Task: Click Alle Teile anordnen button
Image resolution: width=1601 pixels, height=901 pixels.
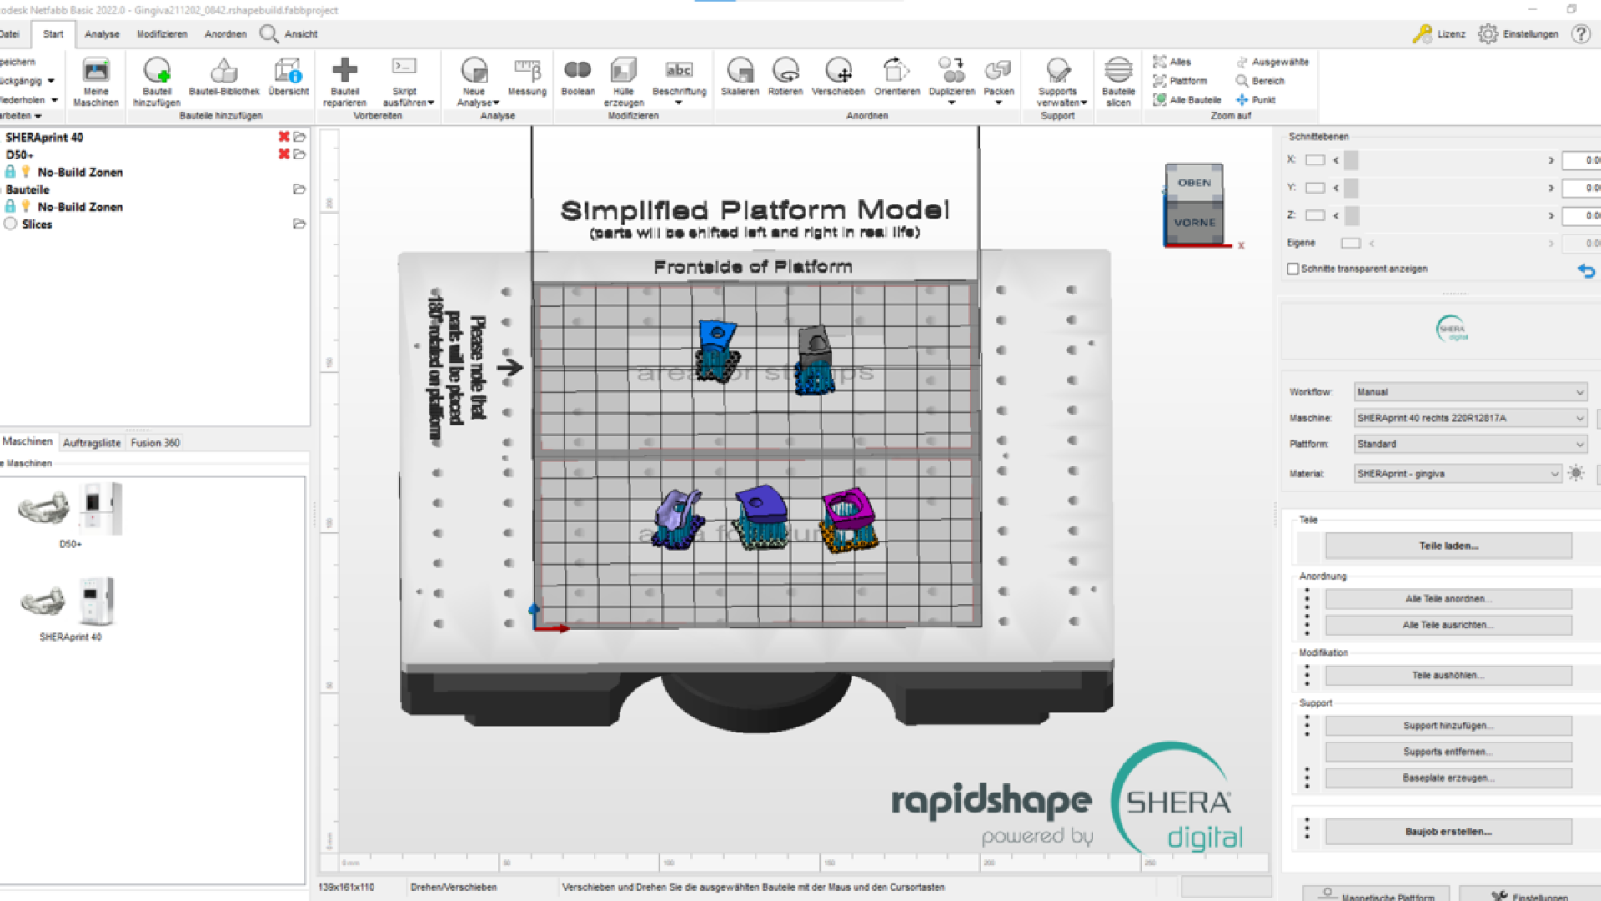Action: (x=1448, y=598)
